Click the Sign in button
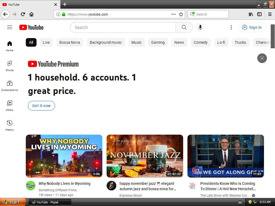Screen dimensions: 275x206 pos(252,27)
